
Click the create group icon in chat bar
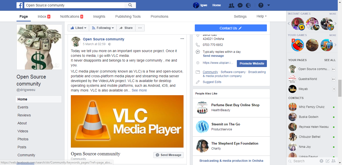[333, 161]
